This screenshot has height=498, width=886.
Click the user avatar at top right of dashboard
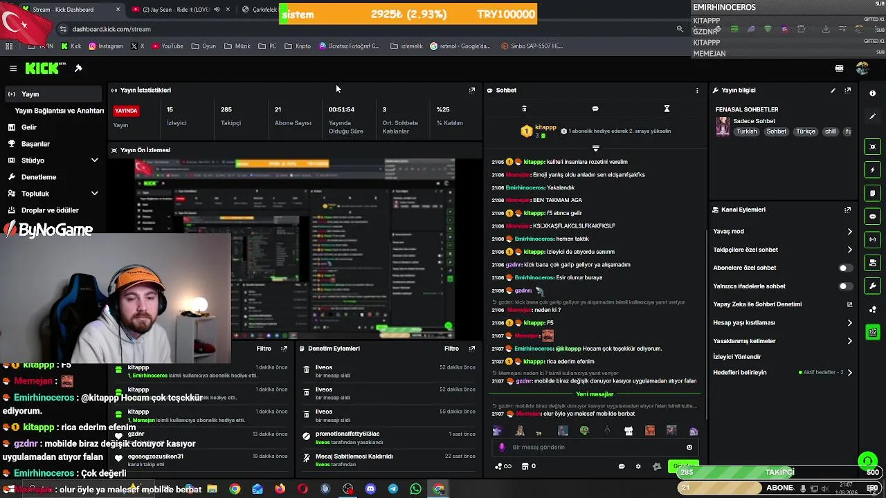862,68
